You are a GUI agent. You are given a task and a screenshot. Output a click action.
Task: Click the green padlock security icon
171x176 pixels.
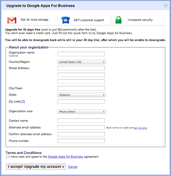coord(119,20)
